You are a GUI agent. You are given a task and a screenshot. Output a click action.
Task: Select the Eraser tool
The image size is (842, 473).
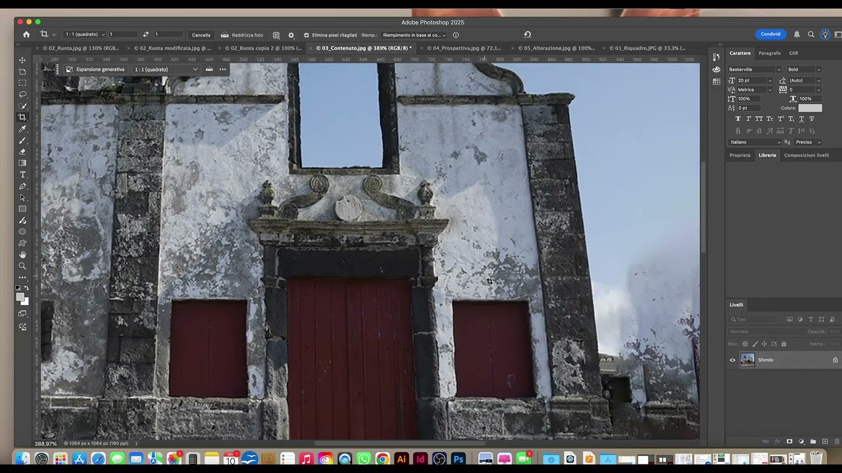22,151
